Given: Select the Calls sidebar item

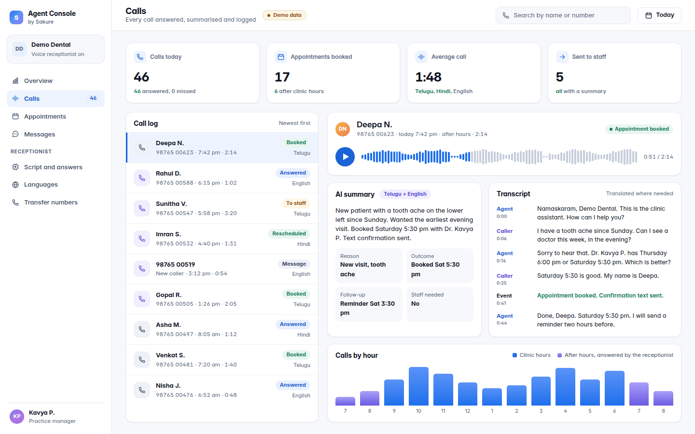Looking at the screenshot, I should 56,98.
